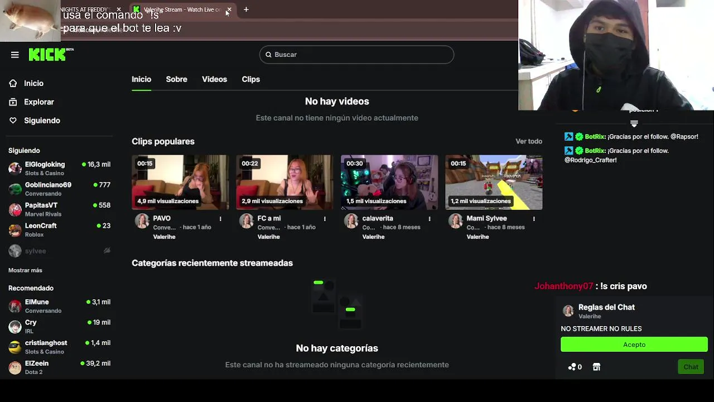Open sylvee offline channel avatar

15,251
